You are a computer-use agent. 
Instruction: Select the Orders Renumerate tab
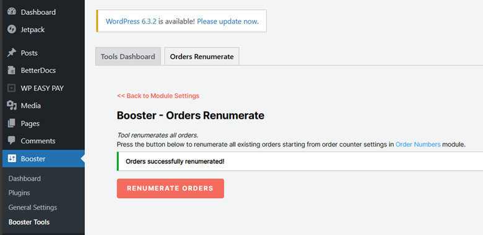[202, 56]
